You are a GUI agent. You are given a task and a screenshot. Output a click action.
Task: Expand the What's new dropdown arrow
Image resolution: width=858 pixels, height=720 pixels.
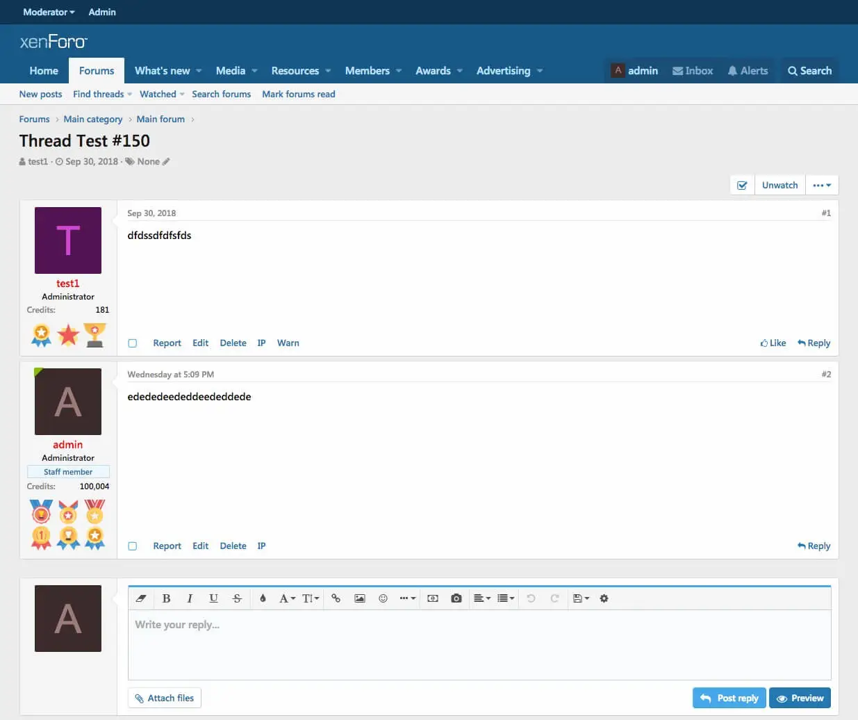(199, 71)
